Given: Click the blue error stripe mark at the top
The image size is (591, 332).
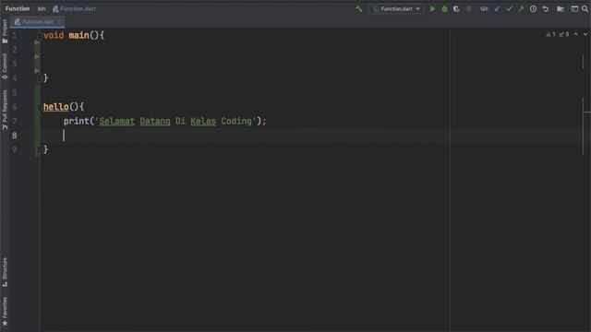Looking at the screenshot, I should [583, 62].
